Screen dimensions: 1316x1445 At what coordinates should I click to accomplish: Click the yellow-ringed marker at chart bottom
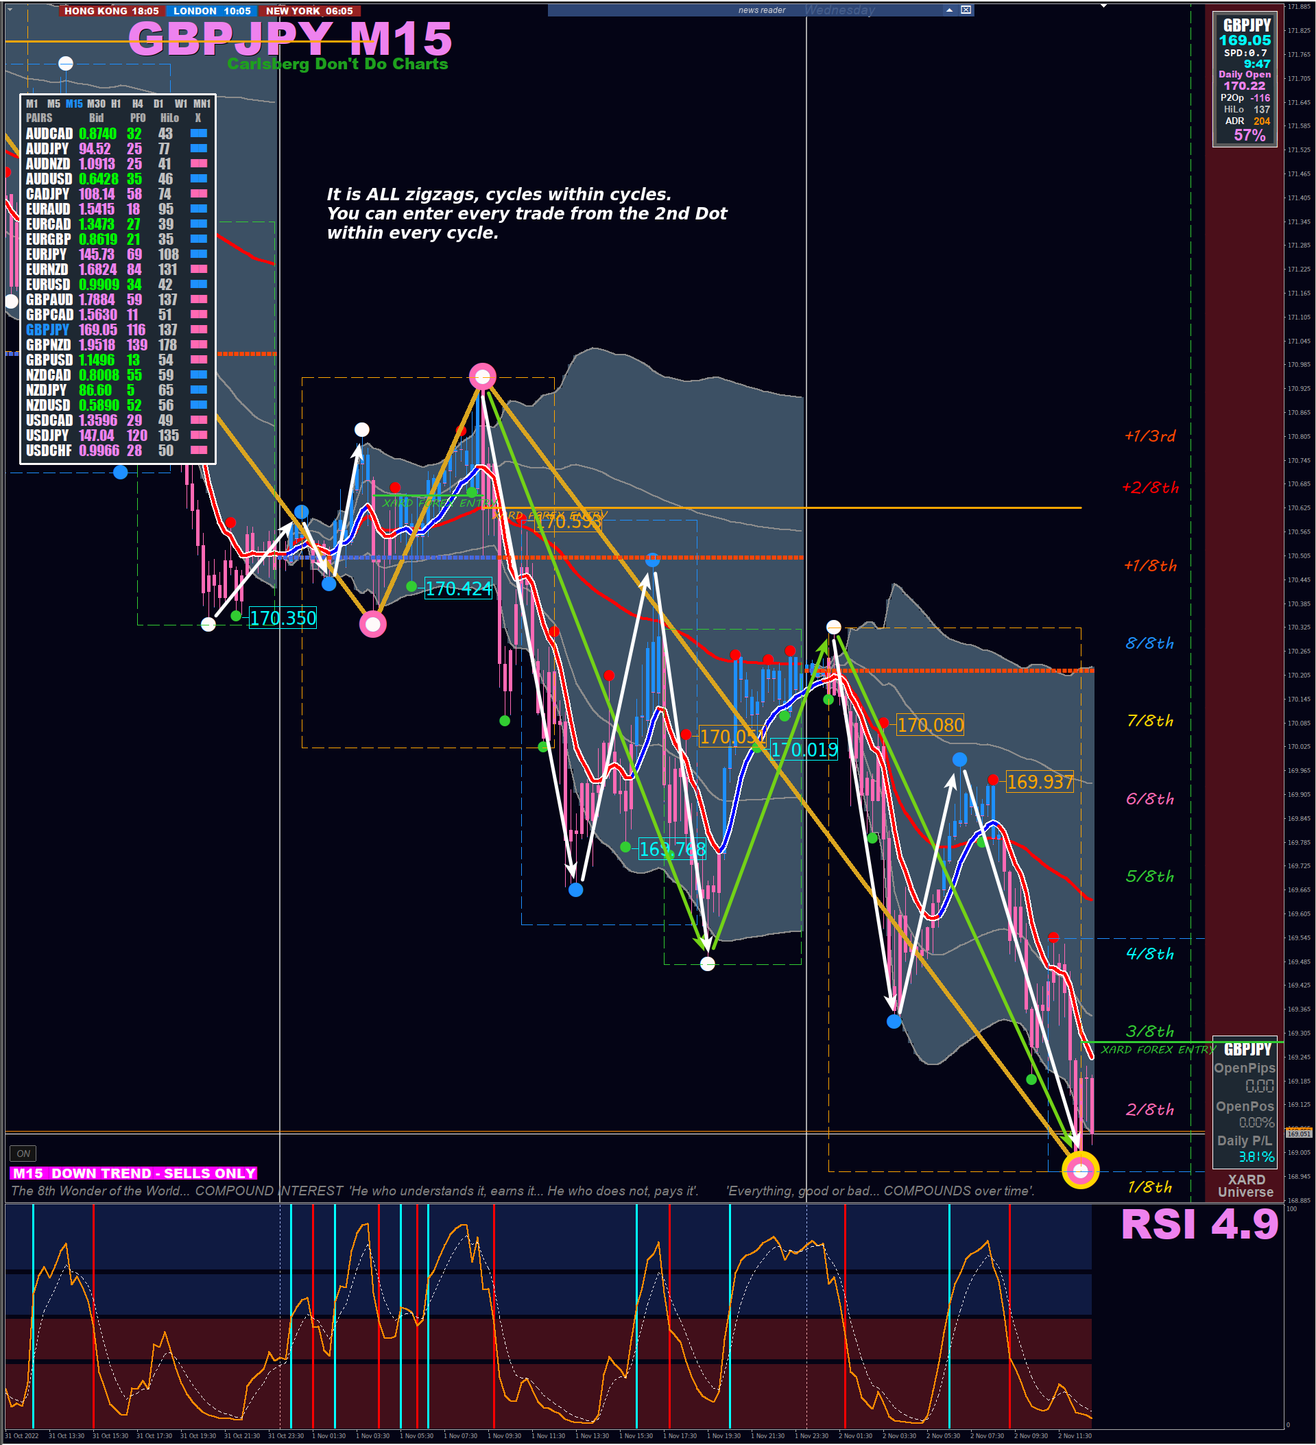[x=1079, y=1171]
